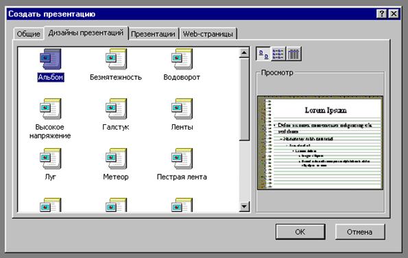The width and height of the screenshot is (408, 258).
Task: Choose the Безмятежность template icon
Action: tap(116, 59)
